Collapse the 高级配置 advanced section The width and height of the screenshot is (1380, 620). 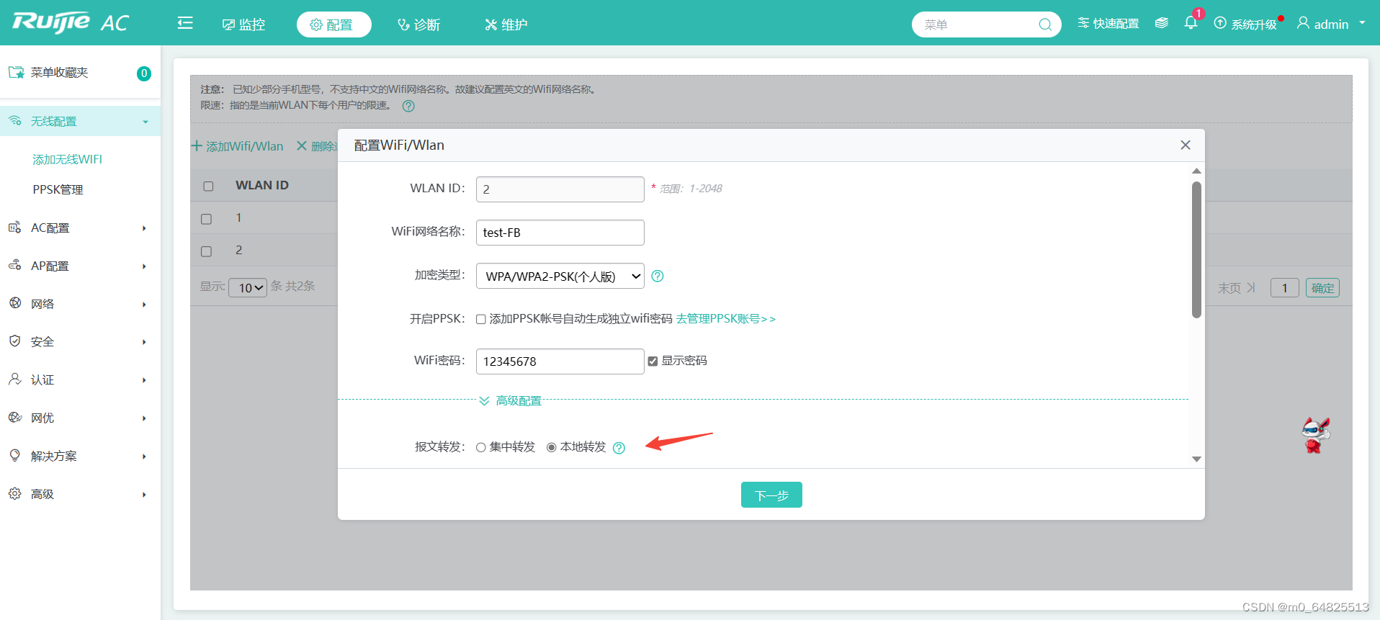511,400
